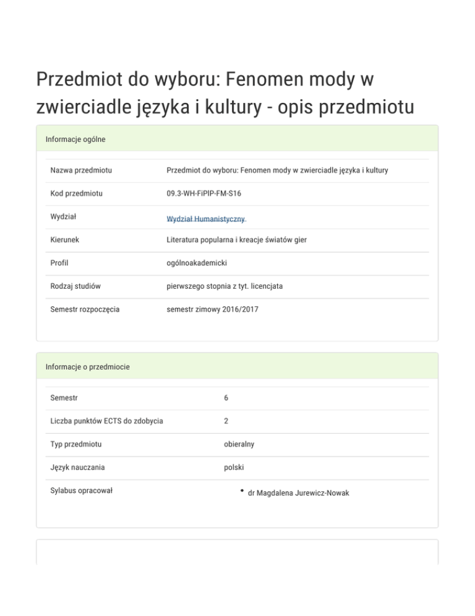Click the course code 09.3-WH-FiPIP-FM-S16
This screenshot has width=475, height=616.
tap(203, 193)
